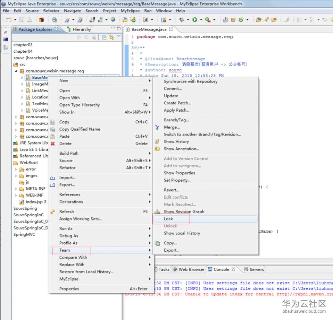Select Lock in the Team submenu
This screenshot has height=320, width=333.
coord(205,219)
